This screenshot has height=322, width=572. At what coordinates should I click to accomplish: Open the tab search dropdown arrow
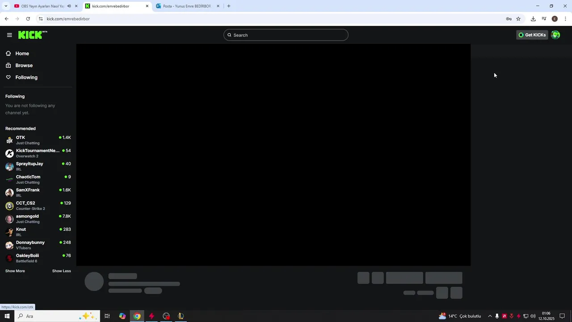coord(6,6)
